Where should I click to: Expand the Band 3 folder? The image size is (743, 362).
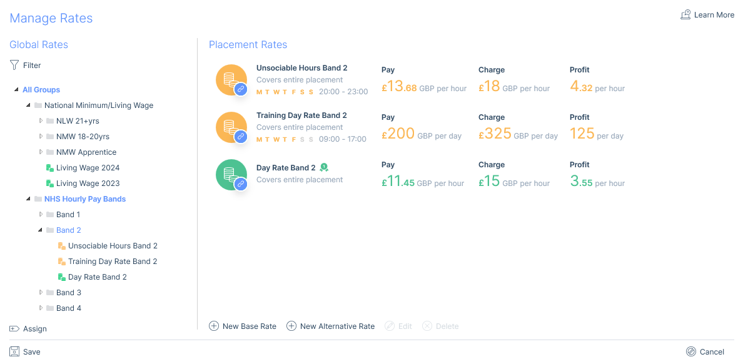click(41, 293)
